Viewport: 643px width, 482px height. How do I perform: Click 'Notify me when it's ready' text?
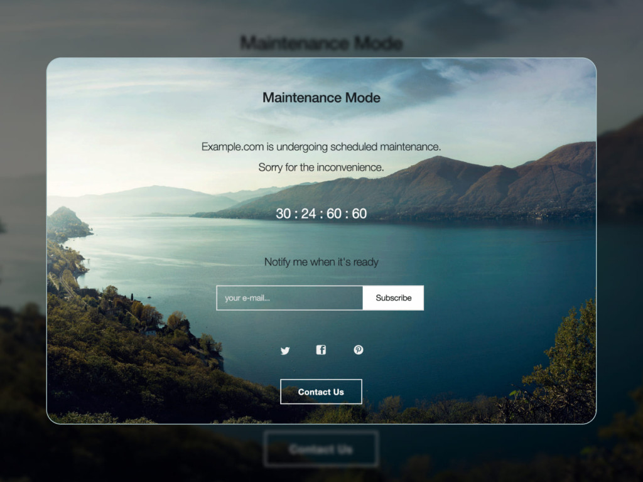click(x=321, y=262)
